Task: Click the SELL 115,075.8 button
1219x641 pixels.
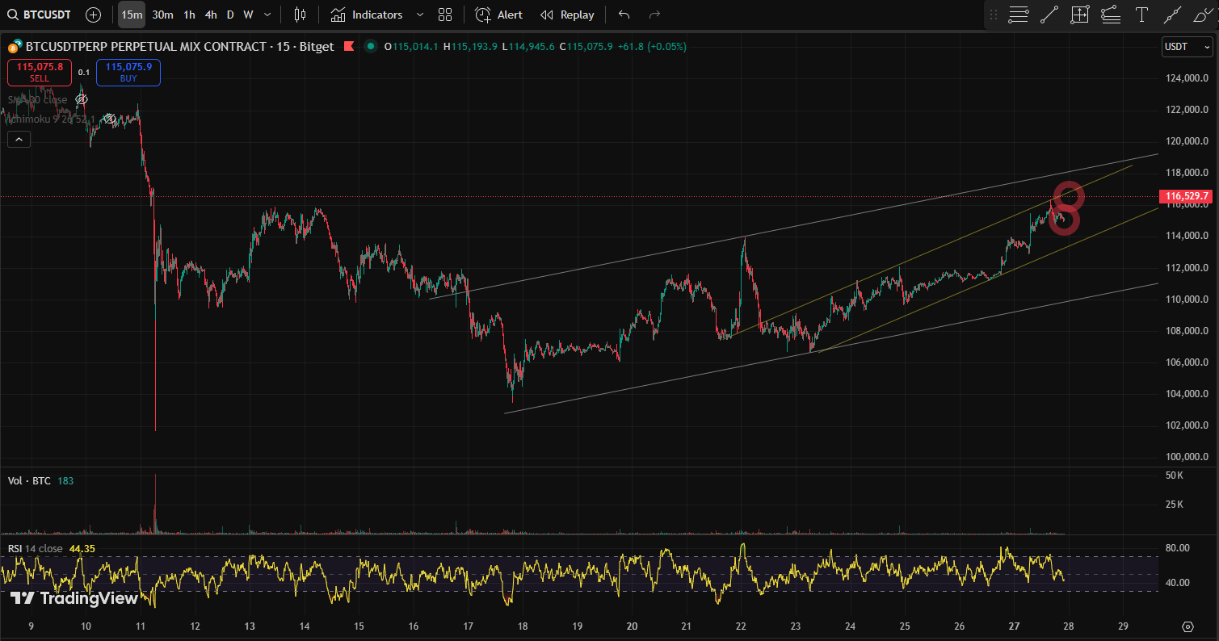Action: click(x=39, y=73)
